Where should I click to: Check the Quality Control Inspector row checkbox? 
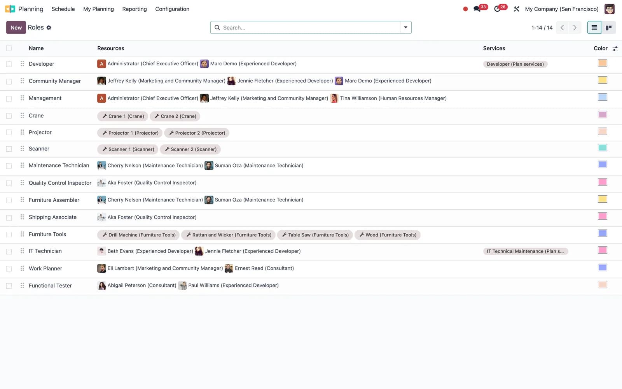point(9,183)
